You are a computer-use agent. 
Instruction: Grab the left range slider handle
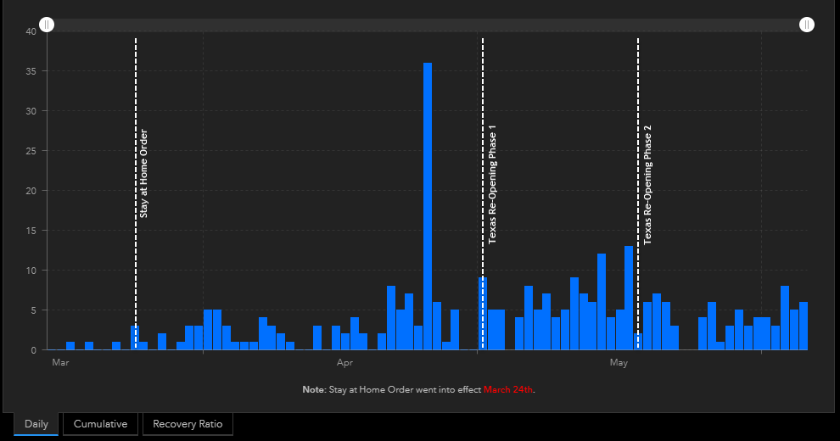click(x=47, y=25)
